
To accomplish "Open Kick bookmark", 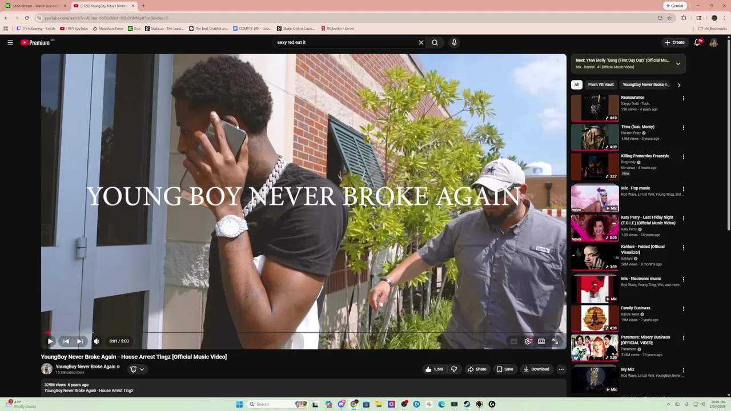I will 135,29.
